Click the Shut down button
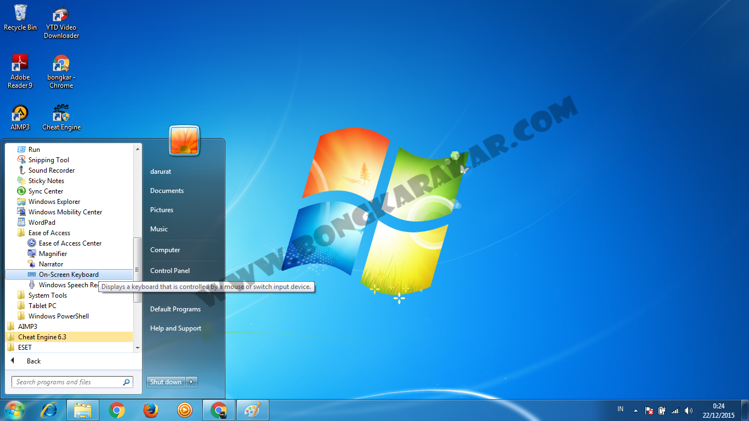Screen dimensions: 749x421 pyautogui.click(x=166, y=382)
